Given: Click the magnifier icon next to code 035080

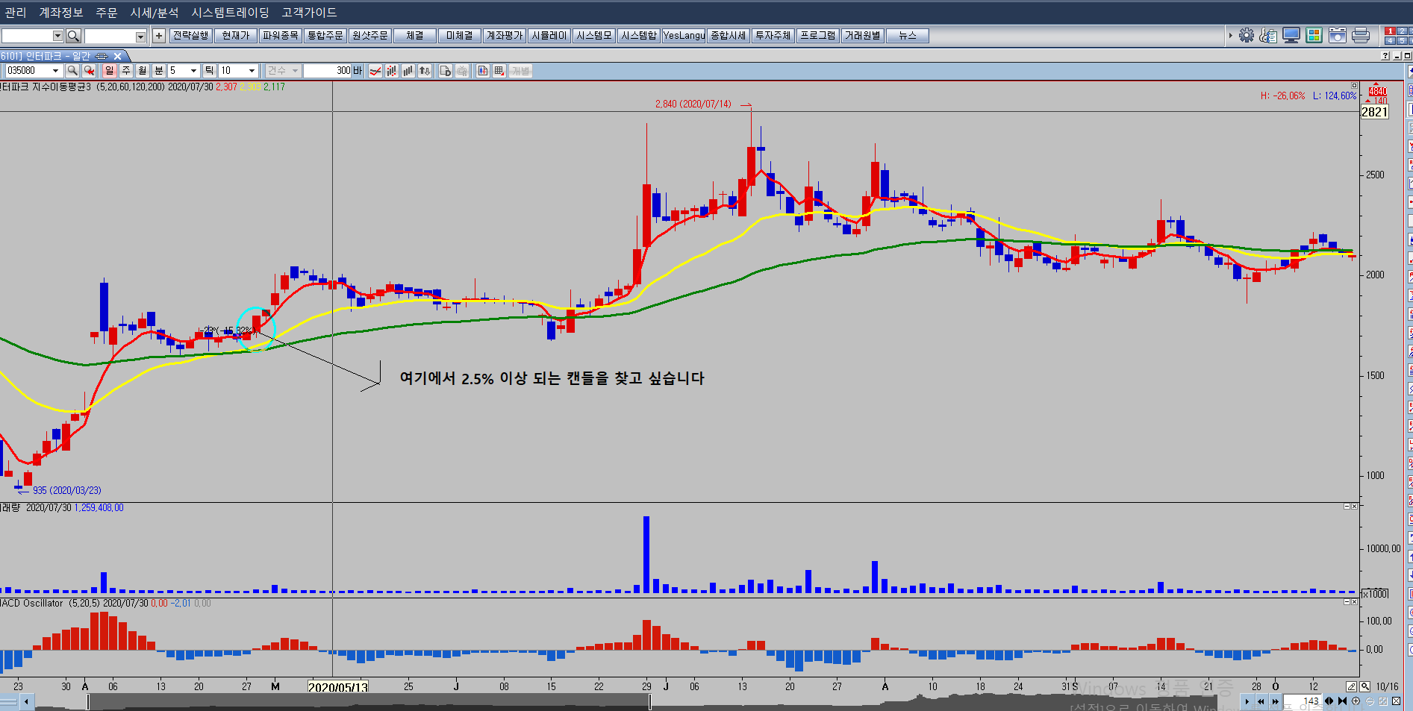Looking at the screenshot, I should tap(72, 70).
